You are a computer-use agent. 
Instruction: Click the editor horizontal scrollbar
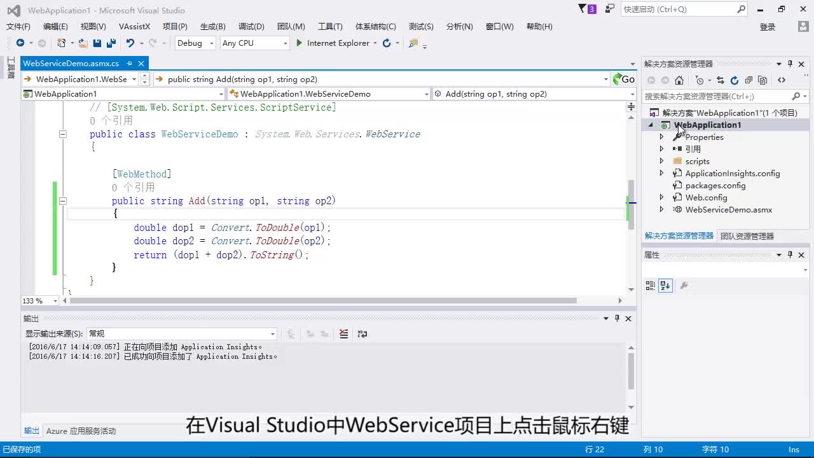(x=323, y=300)
